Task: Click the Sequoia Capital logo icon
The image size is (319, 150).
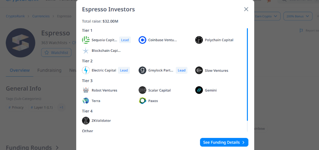Action: [86, 40]
